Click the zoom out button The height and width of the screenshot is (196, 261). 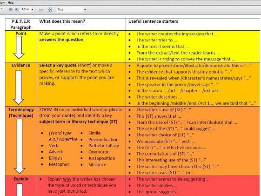(11, 10)
